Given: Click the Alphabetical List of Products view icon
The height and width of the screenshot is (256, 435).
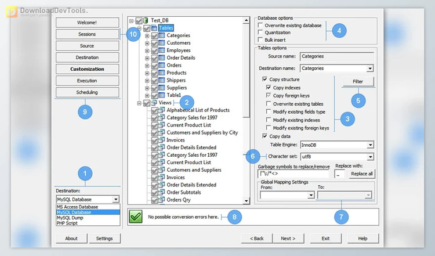Looking at the screenshot, I should 162,110.
